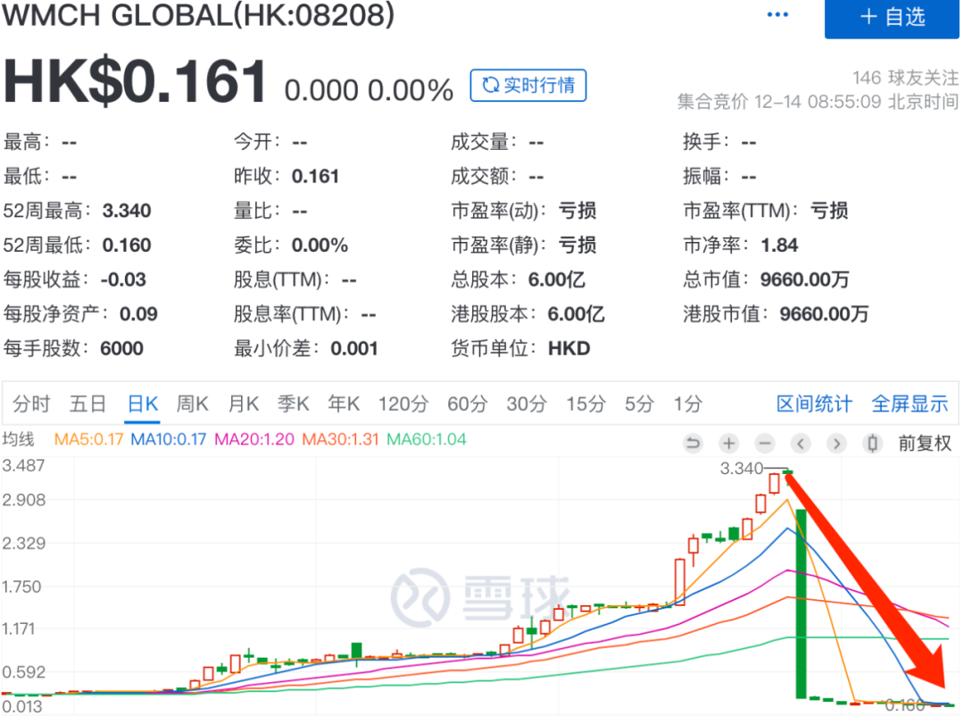
Task: Open 区间统计 range statistics
Action: point(814,404)
